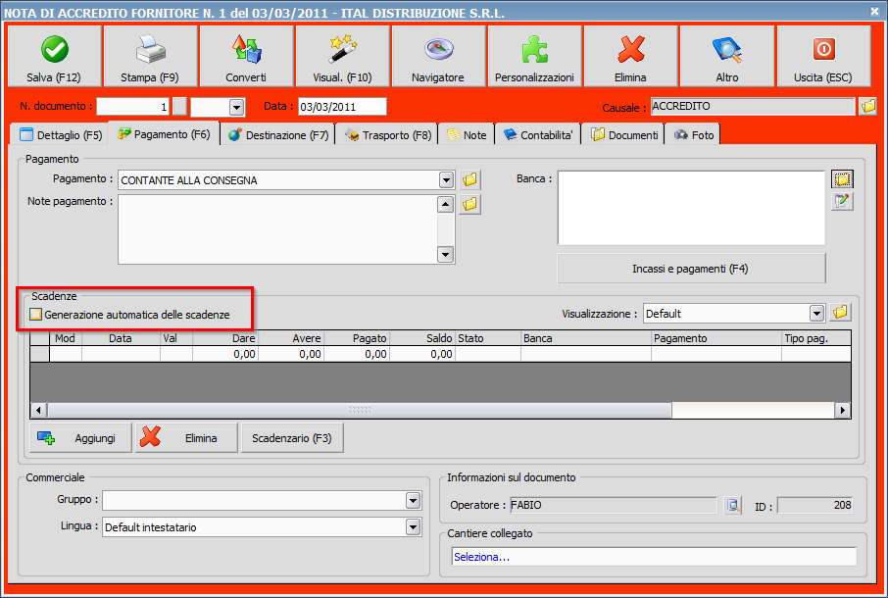Switch to Dettaglio (F5) tab
This screenshot has width=888, height=598.
tap(61, 134)
